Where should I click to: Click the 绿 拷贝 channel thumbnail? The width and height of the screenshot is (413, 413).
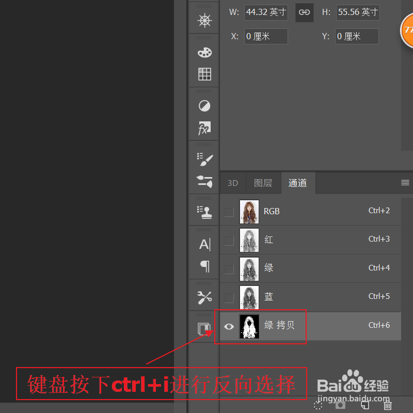point(249,326)
